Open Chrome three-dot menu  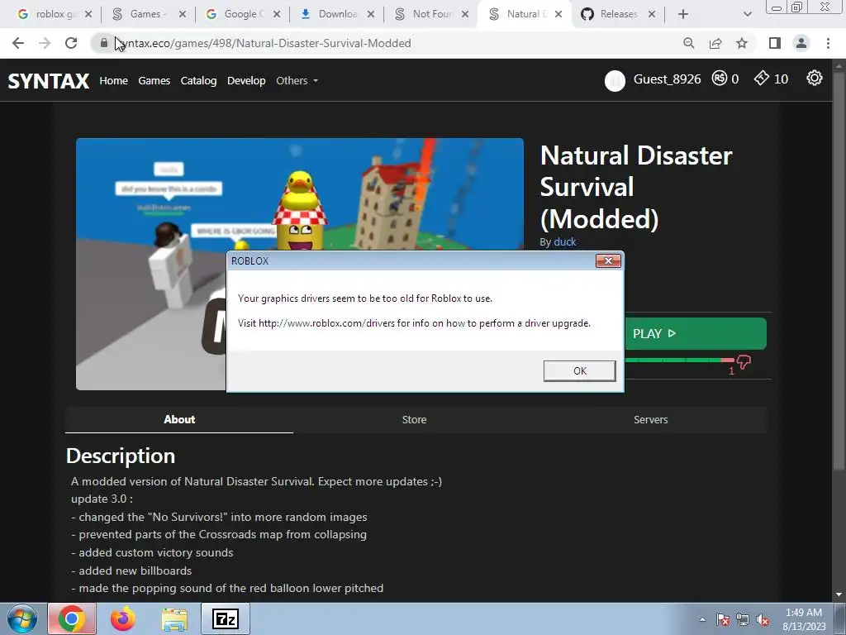(x=828, y=43)
